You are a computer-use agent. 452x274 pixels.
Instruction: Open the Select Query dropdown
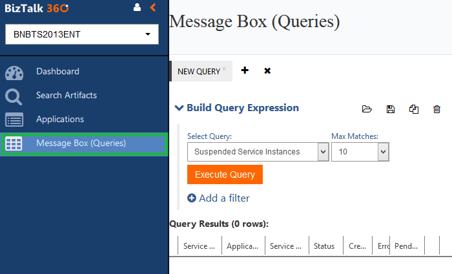[258, 152]
